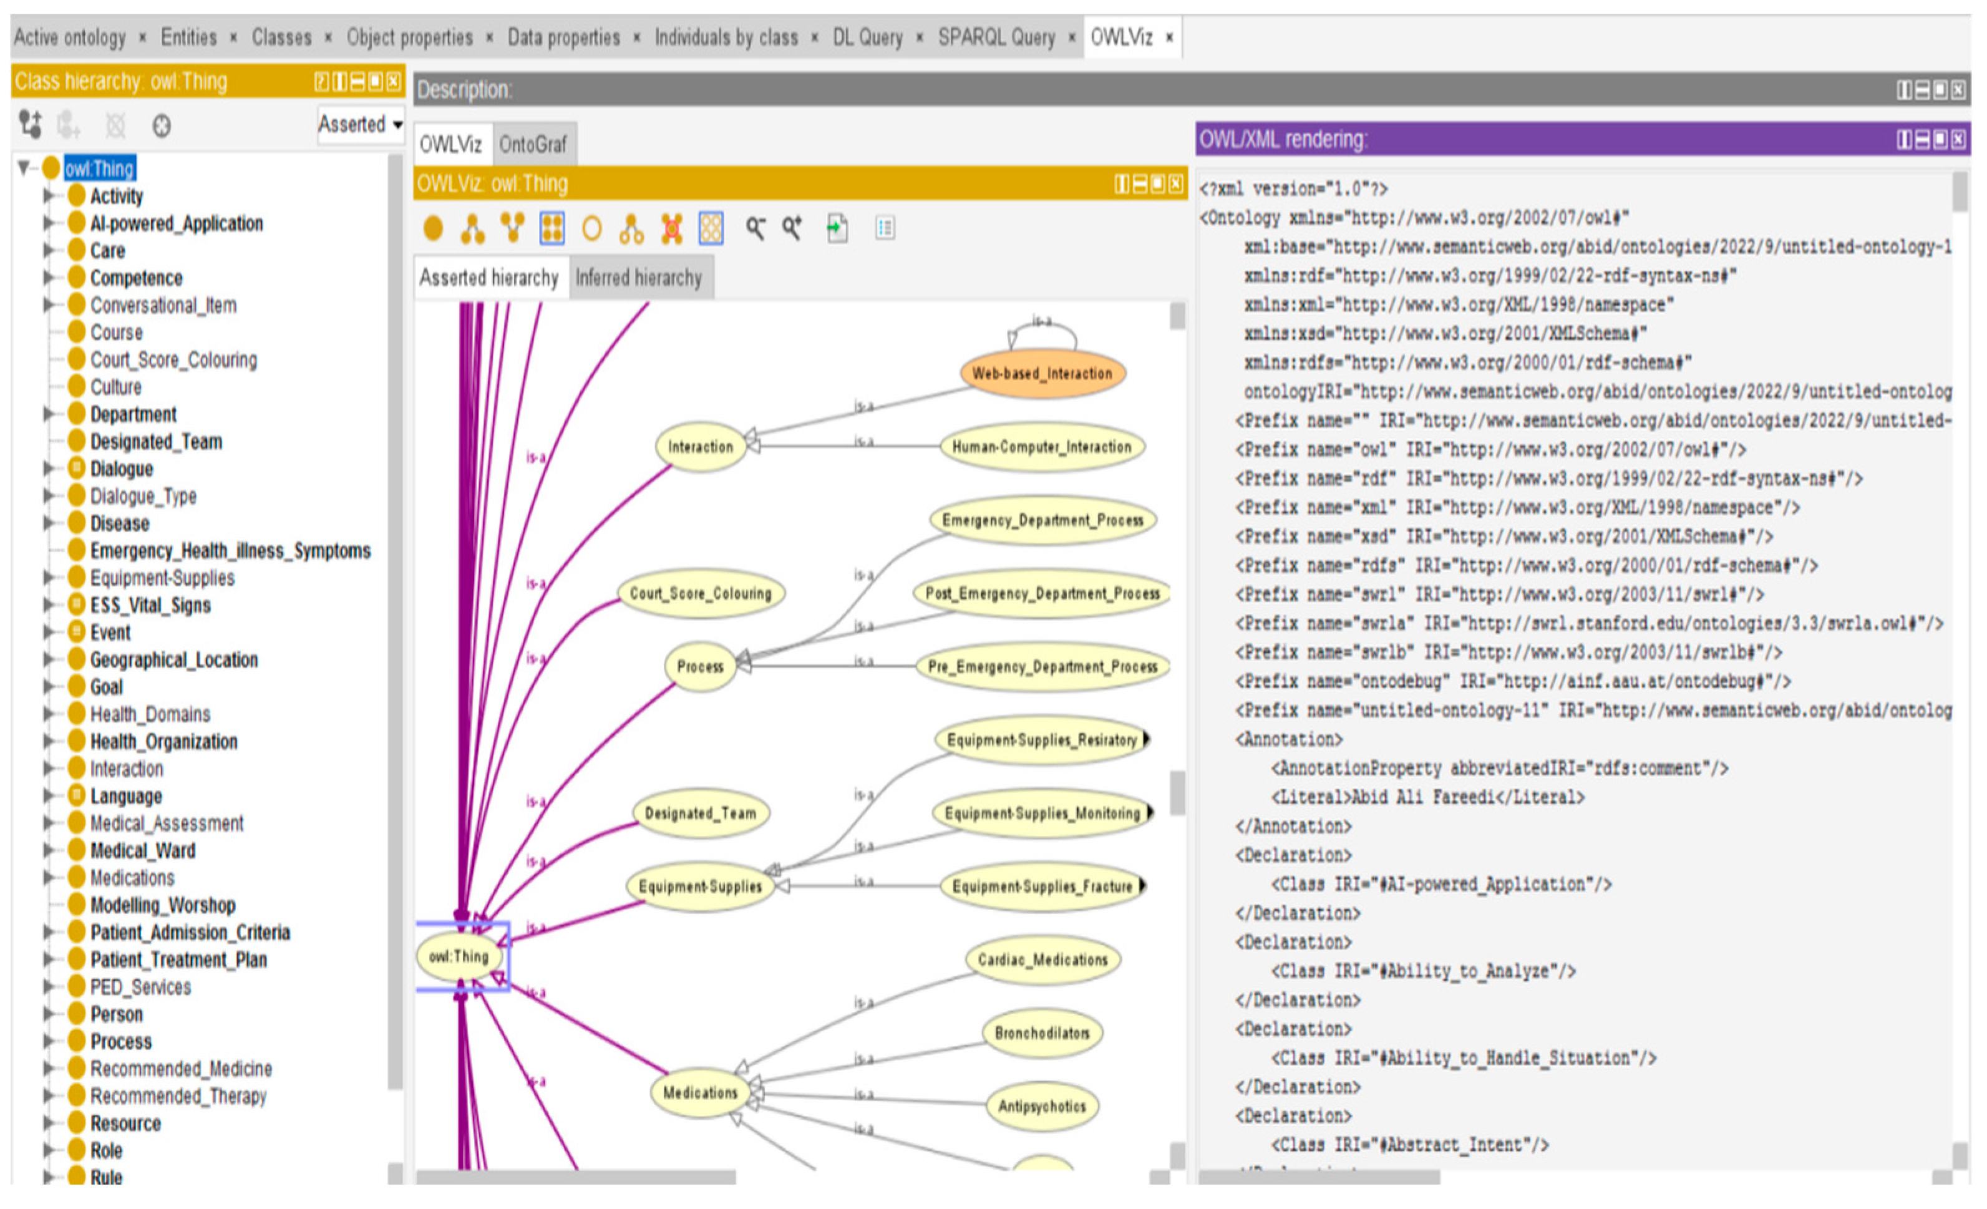The image size is (1987, 1209).
Task: Click the Show all classes grid icon
Action: (x=551, y=229)
